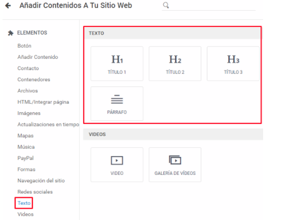Open the Videos sidebar category

pyautogui.click(x=25, y=214)
